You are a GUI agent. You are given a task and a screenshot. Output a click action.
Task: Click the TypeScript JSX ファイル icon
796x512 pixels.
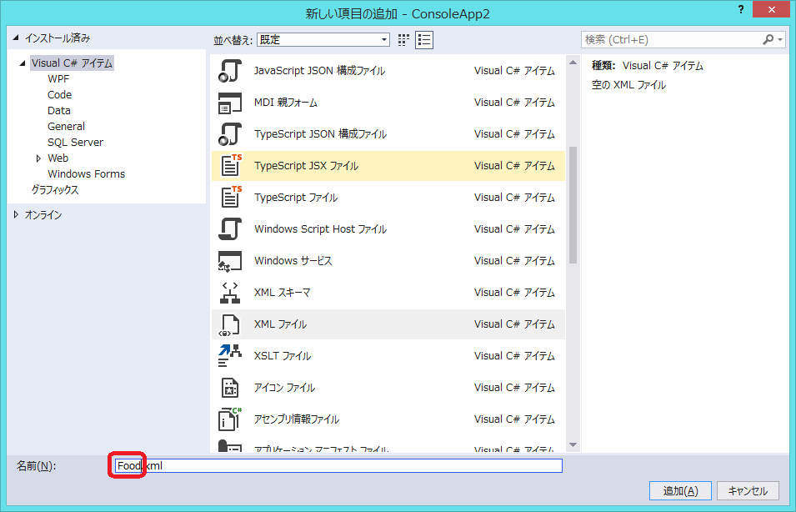[231, 166]
